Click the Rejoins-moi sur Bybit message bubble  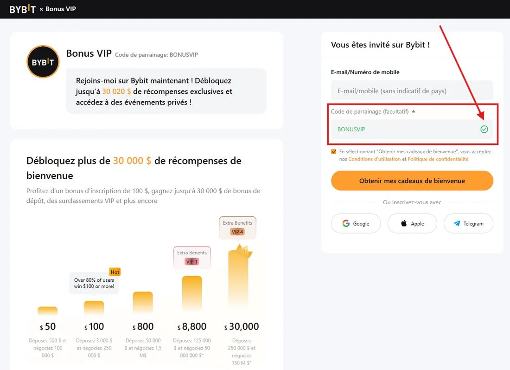(x=166, y=91)
